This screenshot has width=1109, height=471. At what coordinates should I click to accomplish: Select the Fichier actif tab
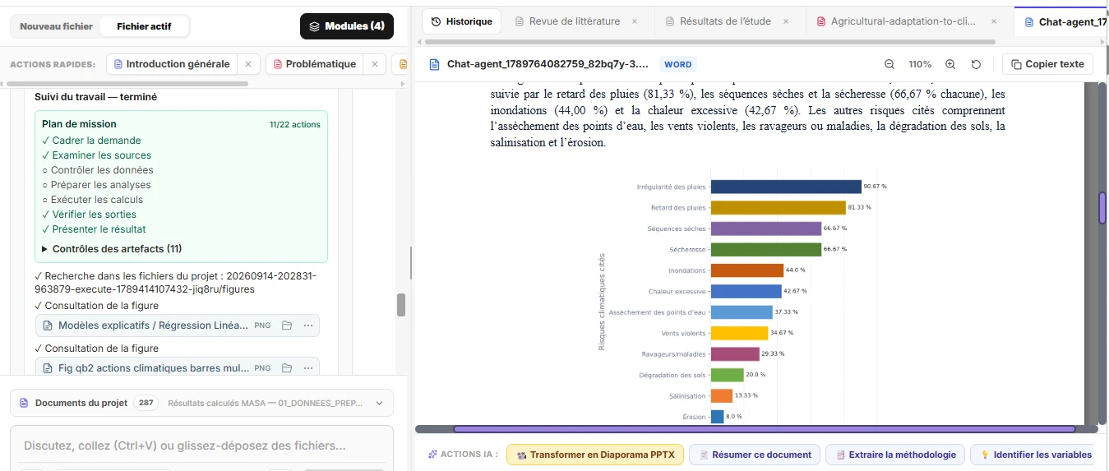144,26
